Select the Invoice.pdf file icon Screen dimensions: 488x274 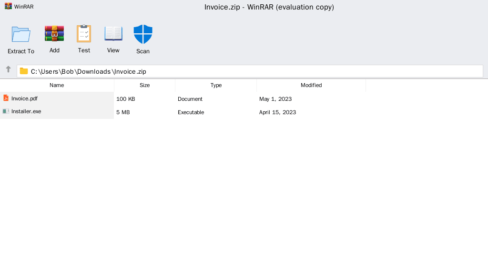pos(6,98)
